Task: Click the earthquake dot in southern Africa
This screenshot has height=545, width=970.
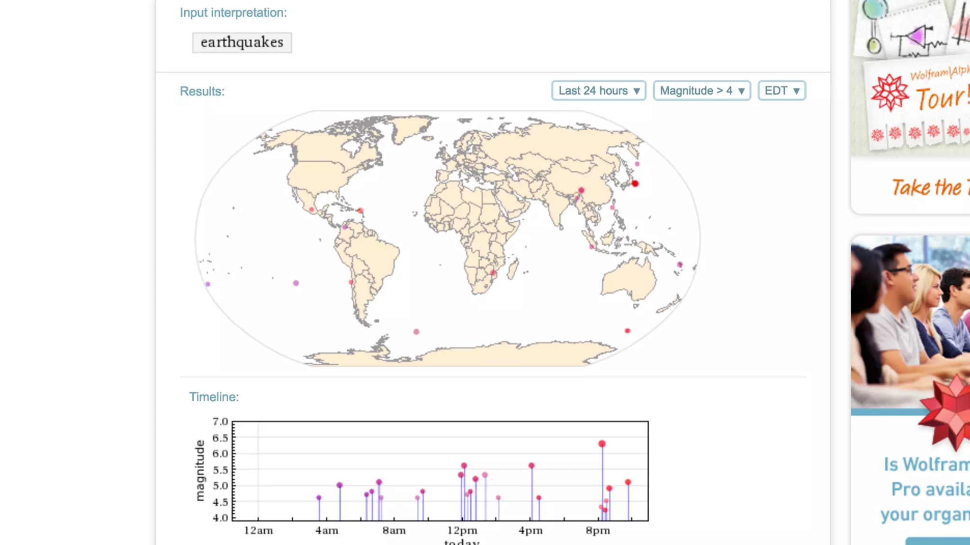Action: tap(493, 273)
